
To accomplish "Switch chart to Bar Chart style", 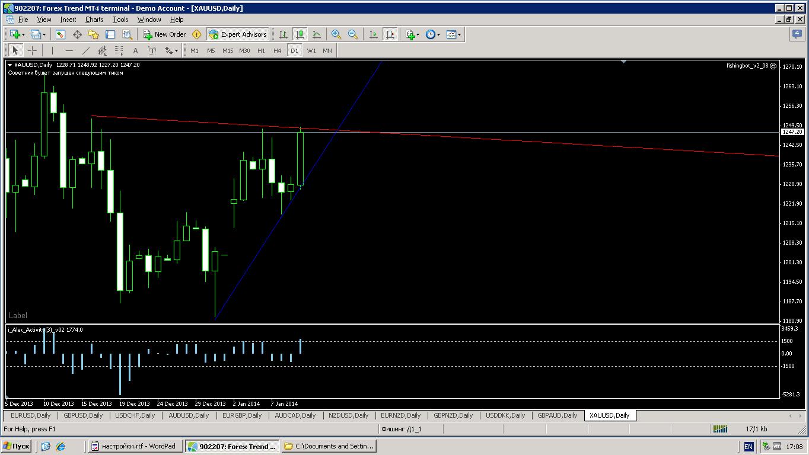I will (284, 34).
